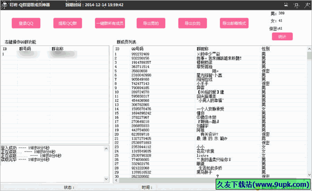Viewport: 312px width, 191px height.
Task: Select member row with QQ 992272409
Action: click(x=211, y=54)
